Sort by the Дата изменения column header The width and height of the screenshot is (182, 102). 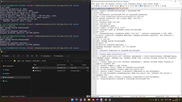[x=61, y=65]
